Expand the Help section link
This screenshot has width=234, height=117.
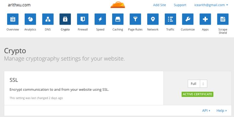pos(222,111)
